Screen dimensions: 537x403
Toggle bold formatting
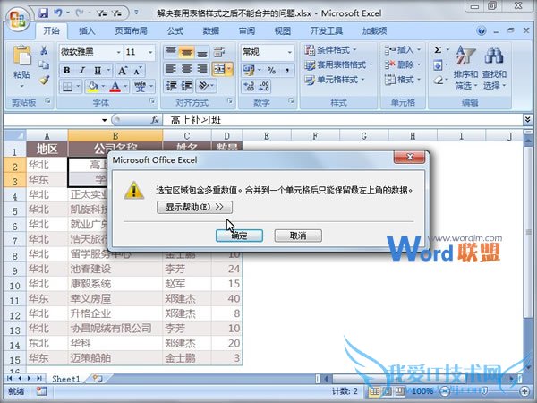tap(67, 70)
